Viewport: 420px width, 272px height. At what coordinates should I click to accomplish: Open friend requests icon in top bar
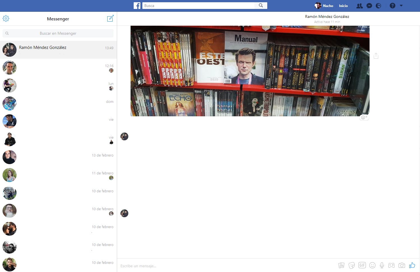point(359,6)
